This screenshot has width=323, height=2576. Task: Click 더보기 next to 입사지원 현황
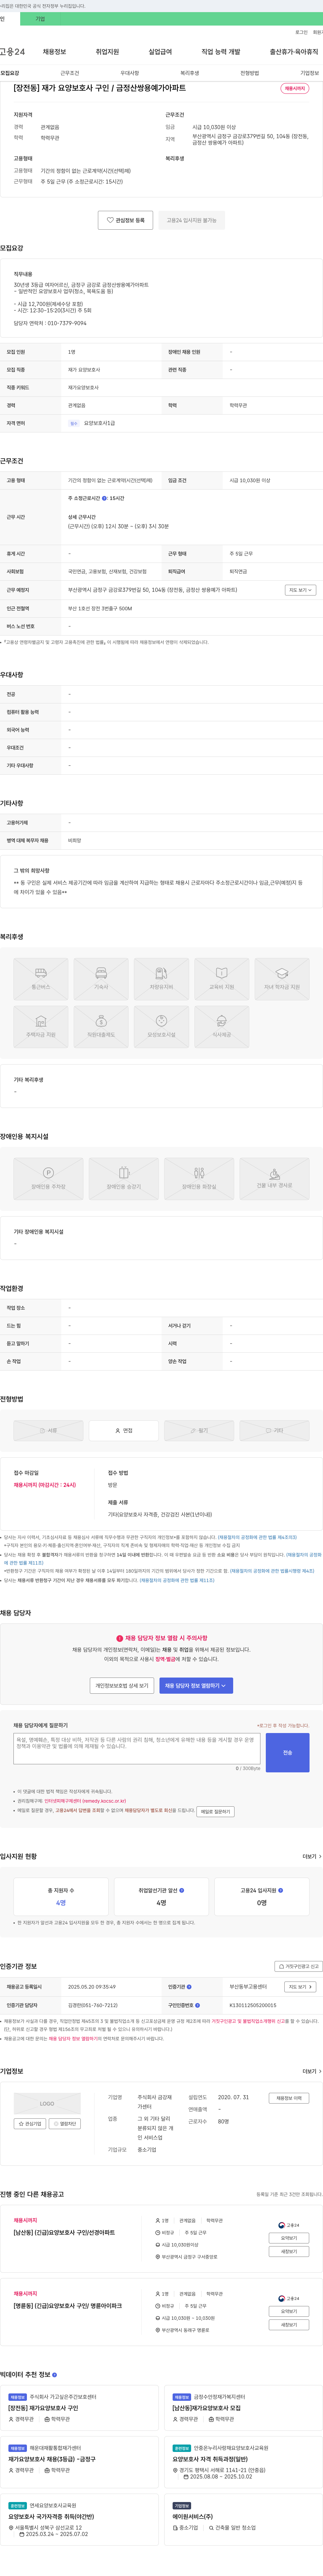(312, 1857)
